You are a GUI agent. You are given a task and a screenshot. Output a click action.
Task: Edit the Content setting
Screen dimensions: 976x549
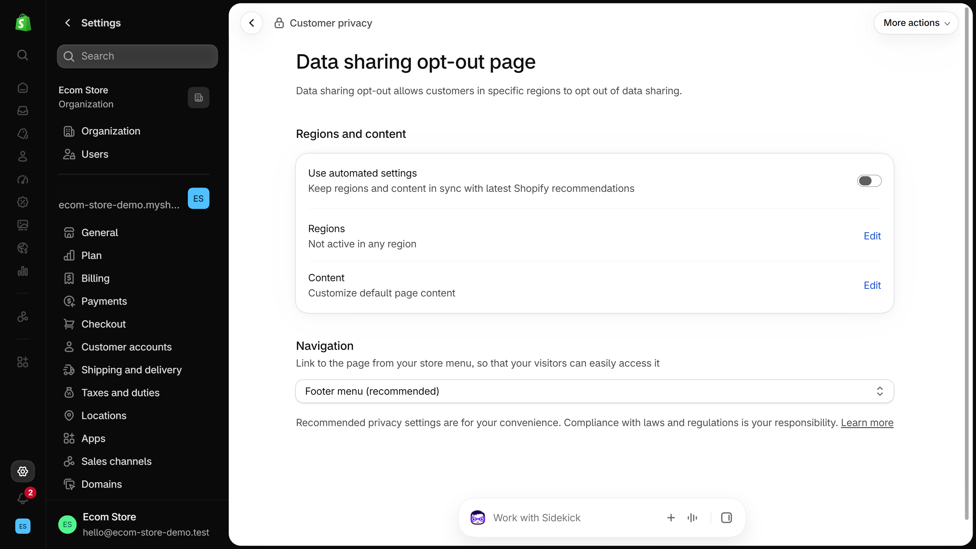872,285
